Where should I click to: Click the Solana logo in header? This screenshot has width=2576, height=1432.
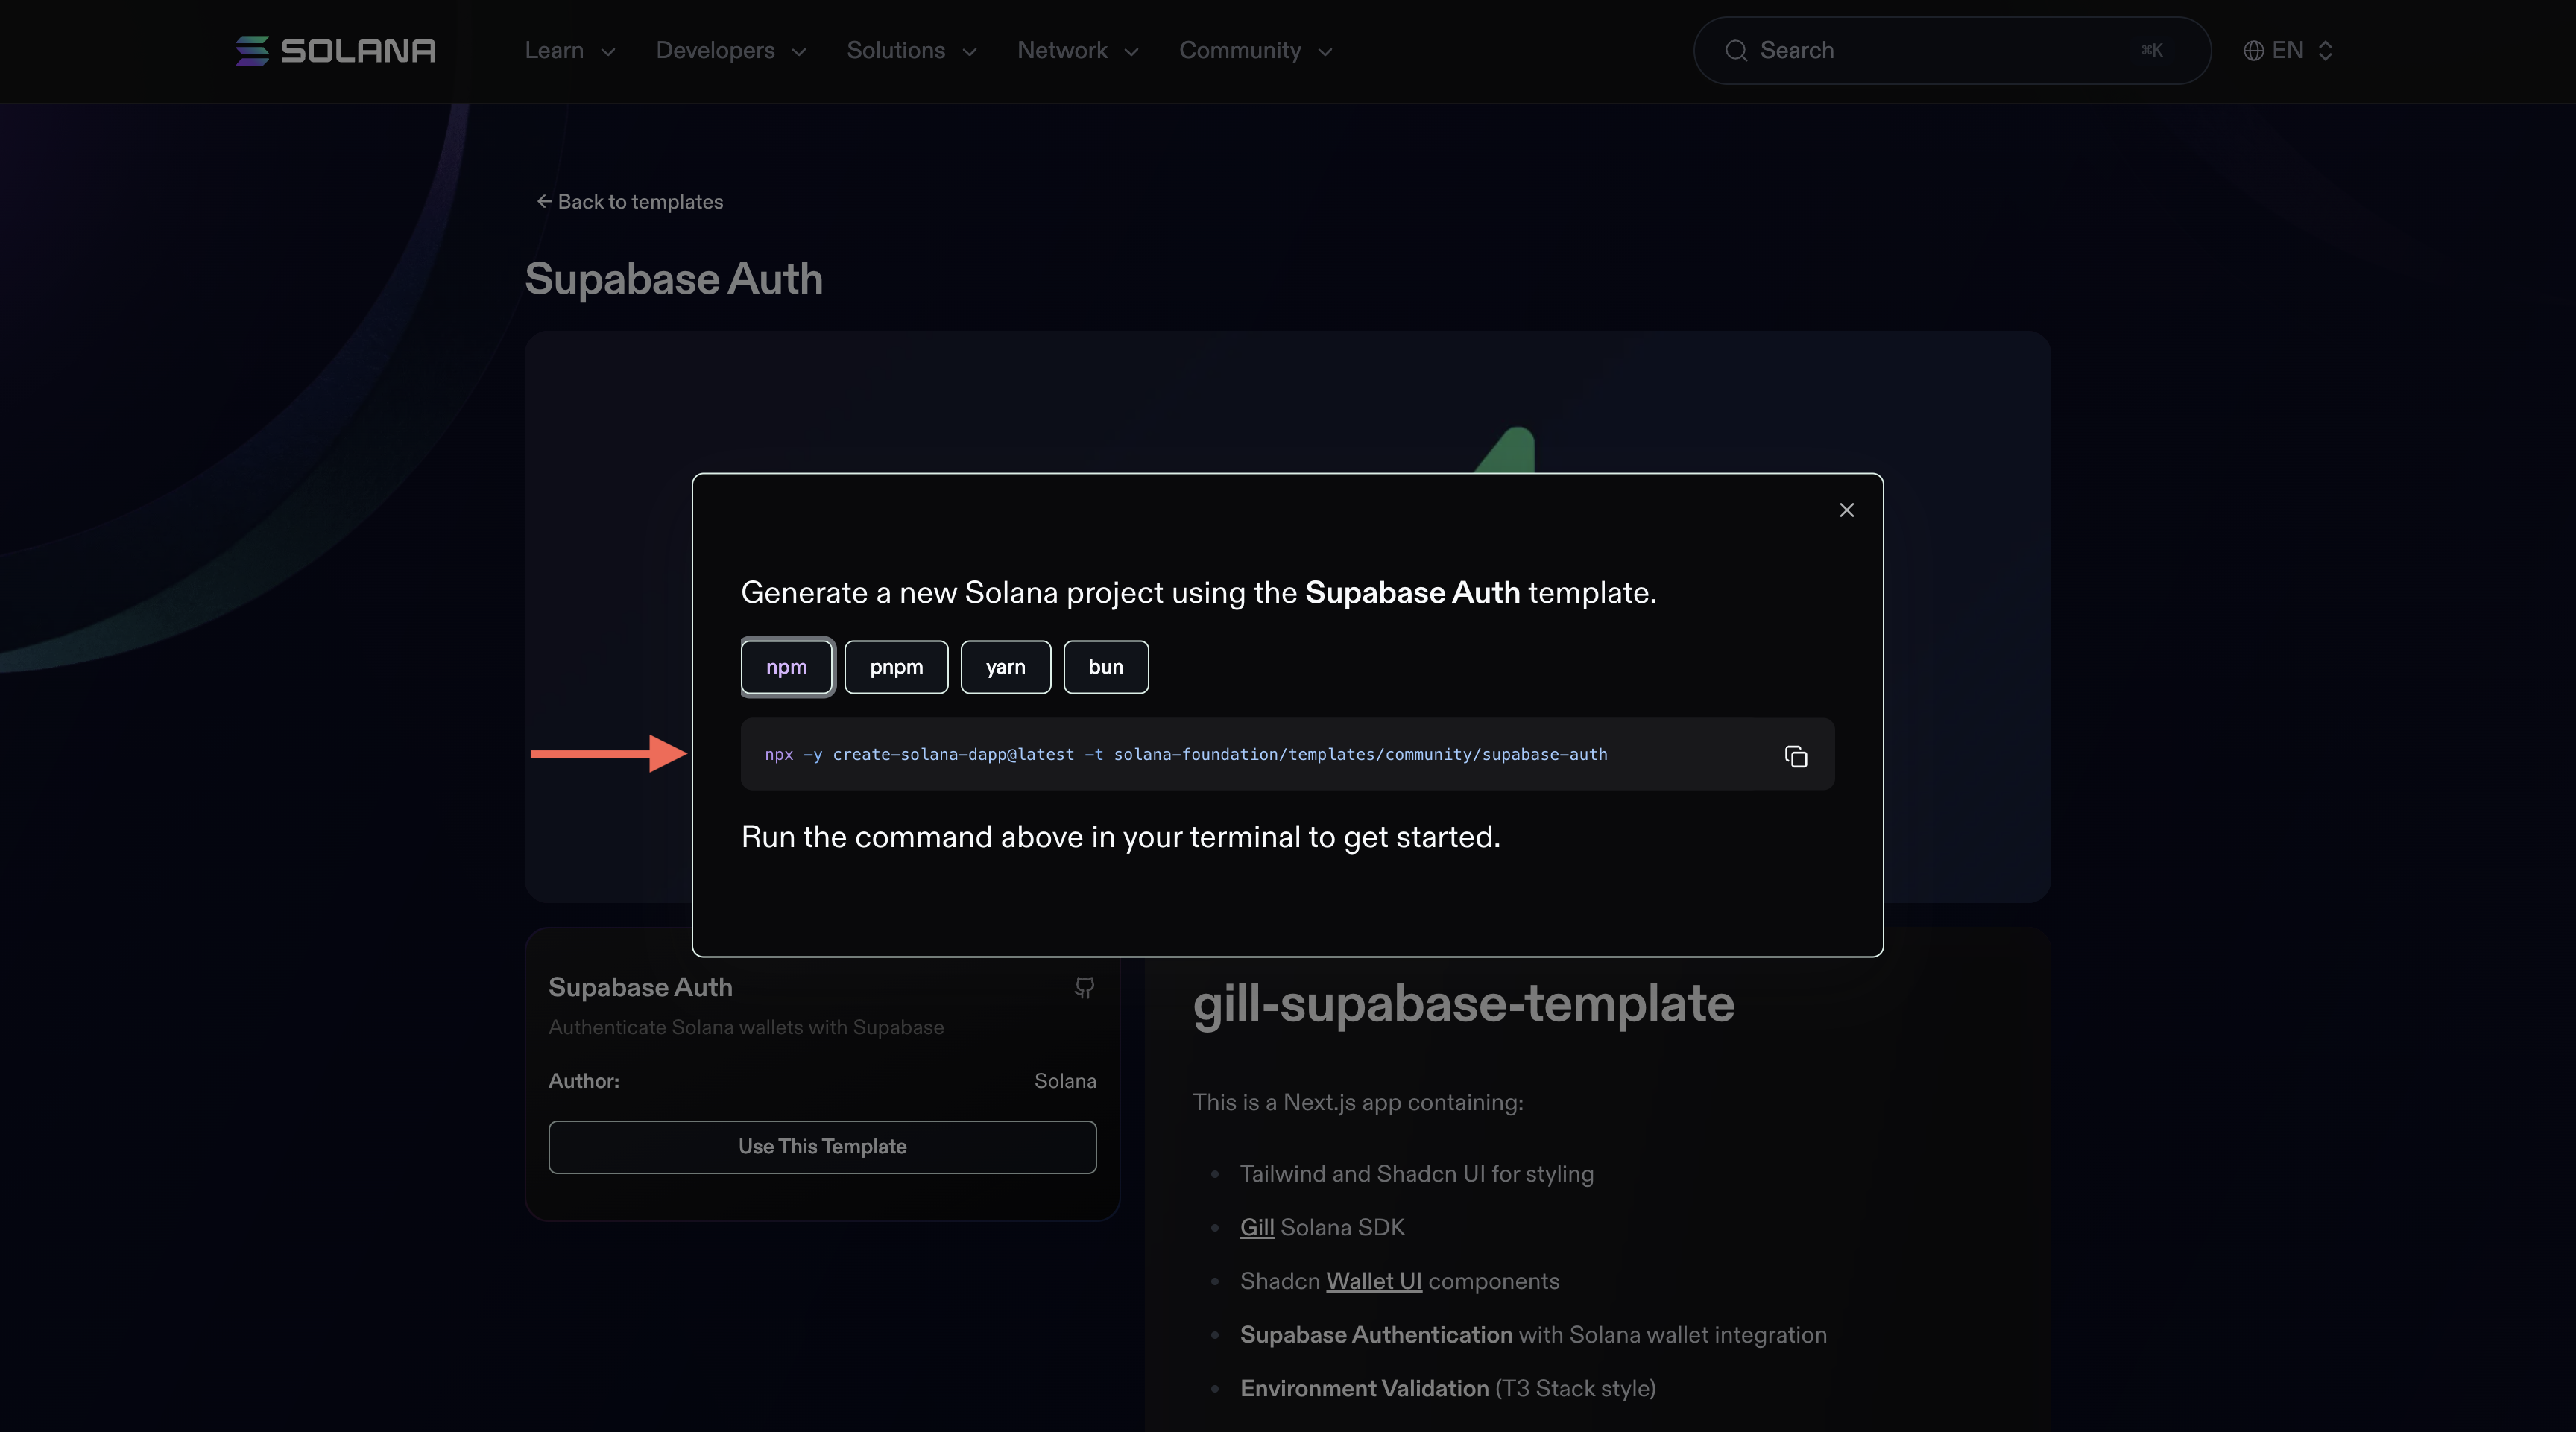[335, 50]
